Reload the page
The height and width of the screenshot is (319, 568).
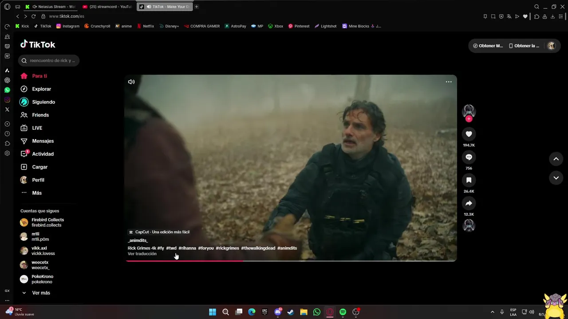click(33, 16)
